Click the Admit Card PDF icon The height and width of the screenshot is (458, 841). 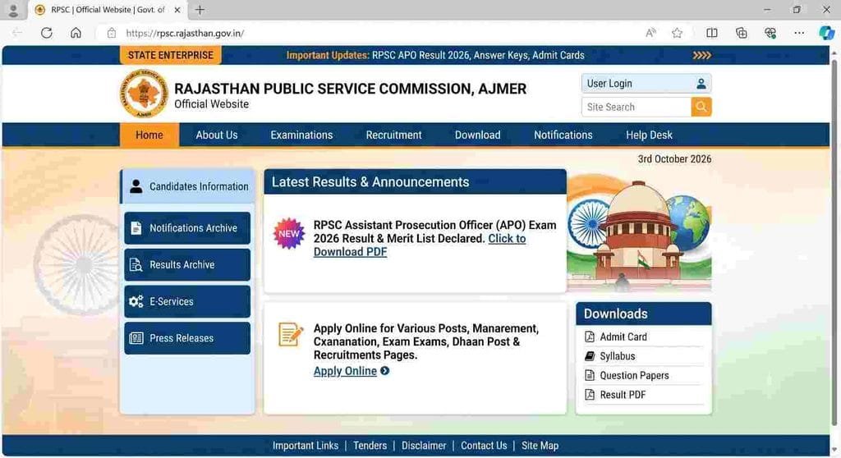coord(590,337)
